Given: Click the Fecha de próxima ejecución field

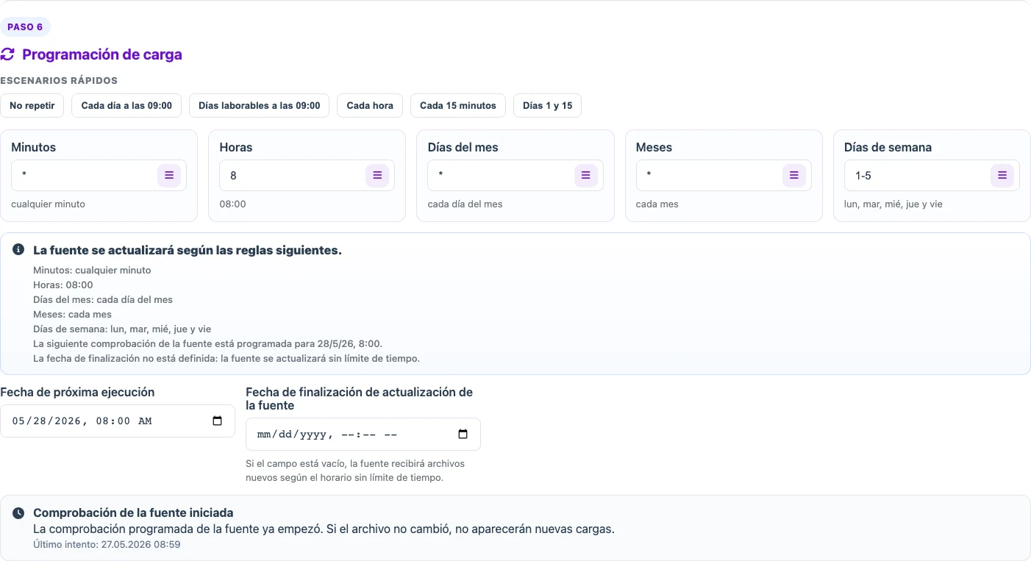Looking at the screenshot, I should (118, 421).
